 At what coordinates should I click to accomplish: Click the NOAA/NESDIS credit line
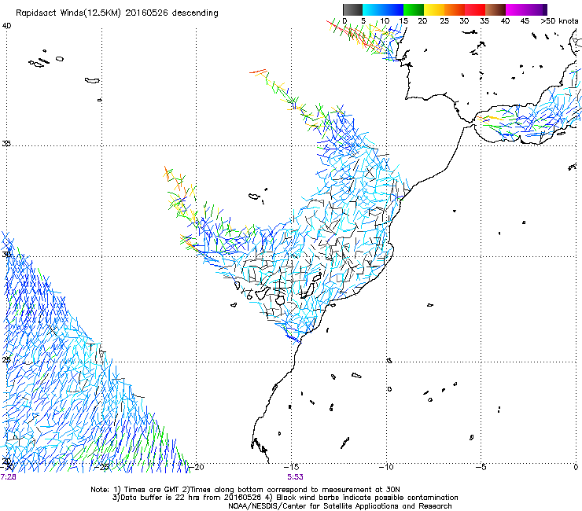pyautogui.click(x=340, y=506)
